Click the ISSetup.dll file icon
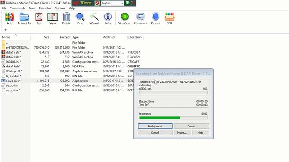This screenshot has width=289, height=162. tap(3, 71)
